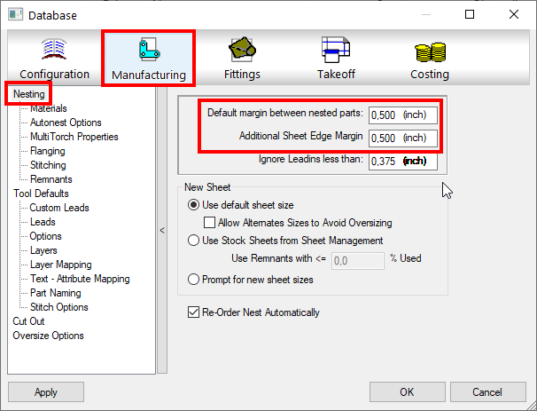Open the Cut Out node

(x=28, y=321)
